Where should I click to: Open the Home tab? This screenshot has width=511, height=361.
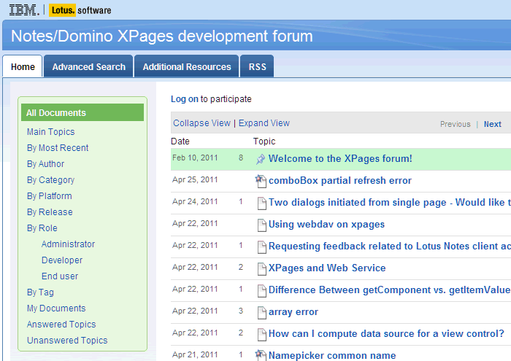coord(23,67)
